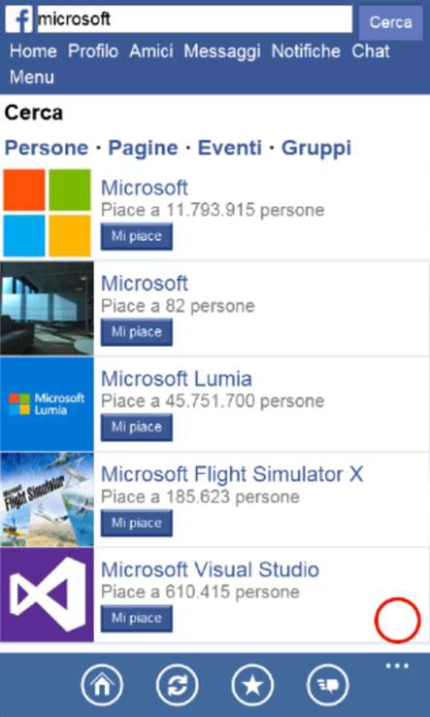The width and height of the screenshot is (430, 717).
Task: Expand the Menu link
Action: coord(31,78)
